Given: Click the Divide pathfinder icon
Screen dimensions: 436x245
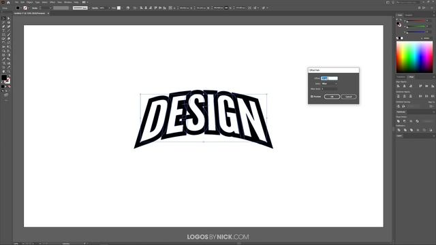Looking at the screenshot, I should tap(399, 130).
